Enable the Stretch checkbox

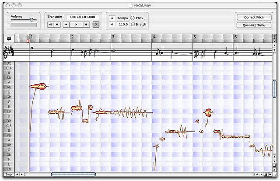(x=133, y=24)
